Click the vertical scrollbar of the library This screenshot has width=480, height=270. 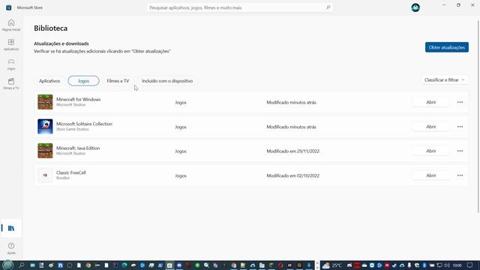coord(478,116)
